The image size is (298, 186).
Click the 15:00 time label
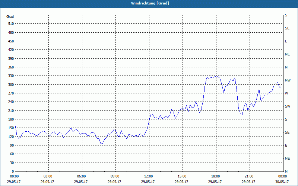click(x=183, y=176)
